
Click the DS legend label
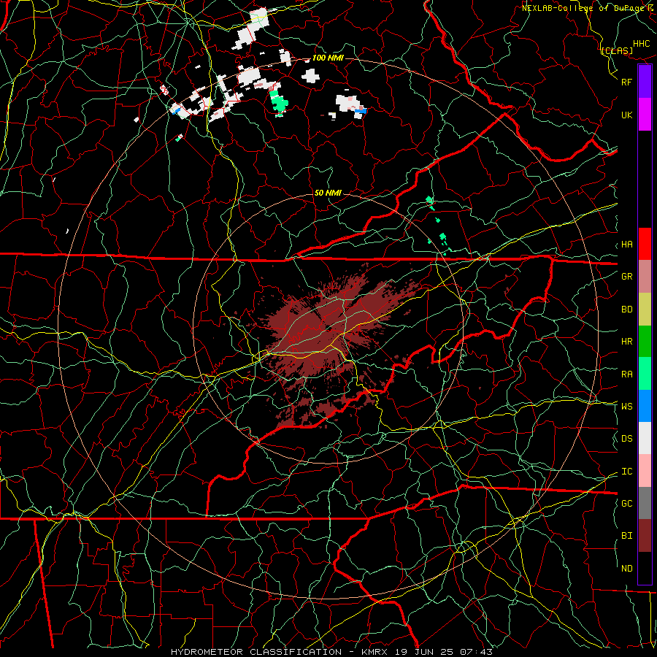(x=626, y=439)
